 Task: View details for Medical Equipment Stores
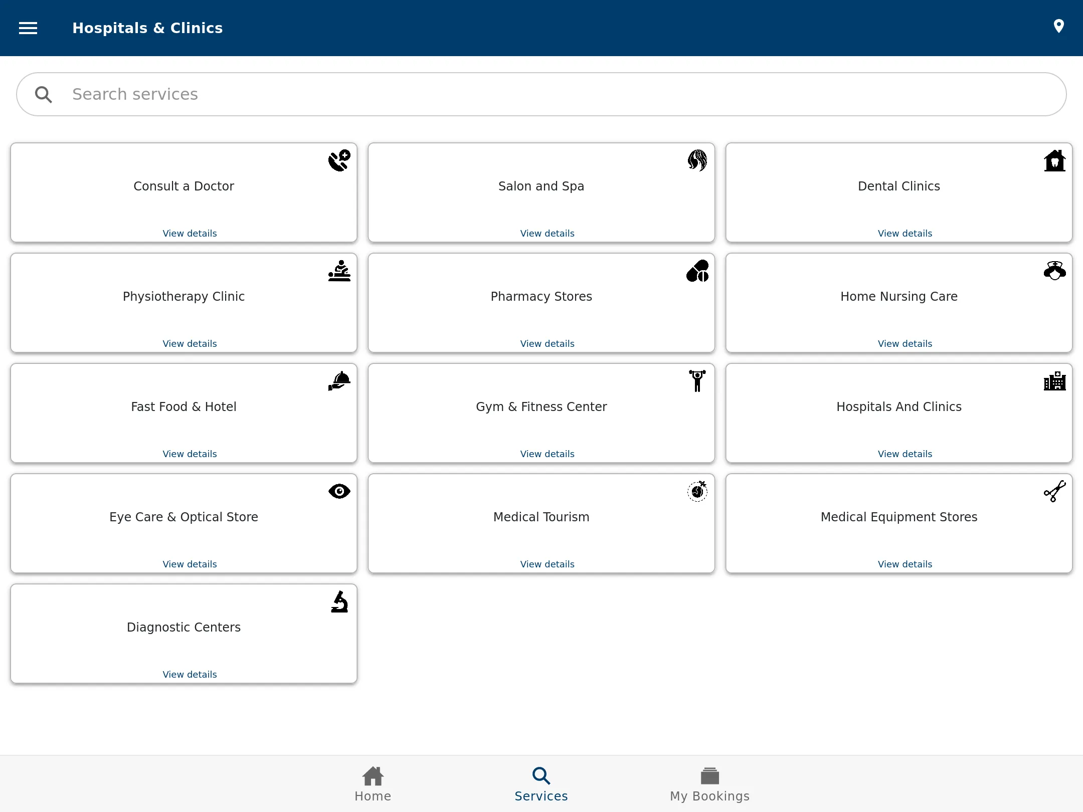(x=905, y=564)
